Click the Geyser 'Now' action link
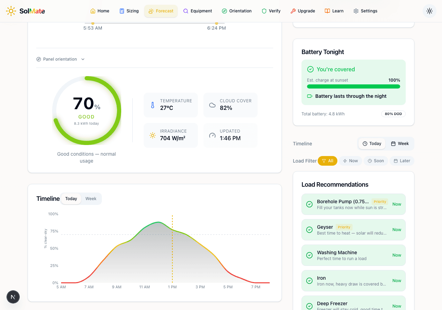This screenshot has width=442, height=310. [396, 229]
